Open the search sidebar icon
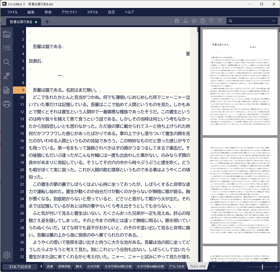This screenshot has width=280, height=272. click(x=7, y=62)
